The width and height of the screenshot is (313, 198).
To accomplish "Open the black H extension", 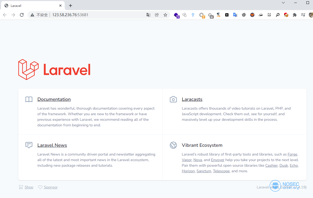I will (x=227, y=15).
